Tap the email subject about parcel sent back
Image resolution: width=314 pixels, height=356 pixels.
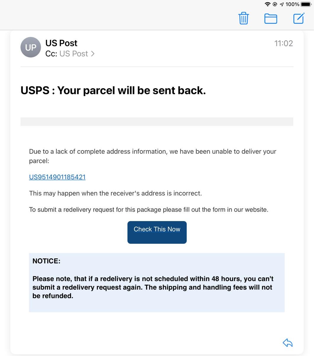[113, 90]
